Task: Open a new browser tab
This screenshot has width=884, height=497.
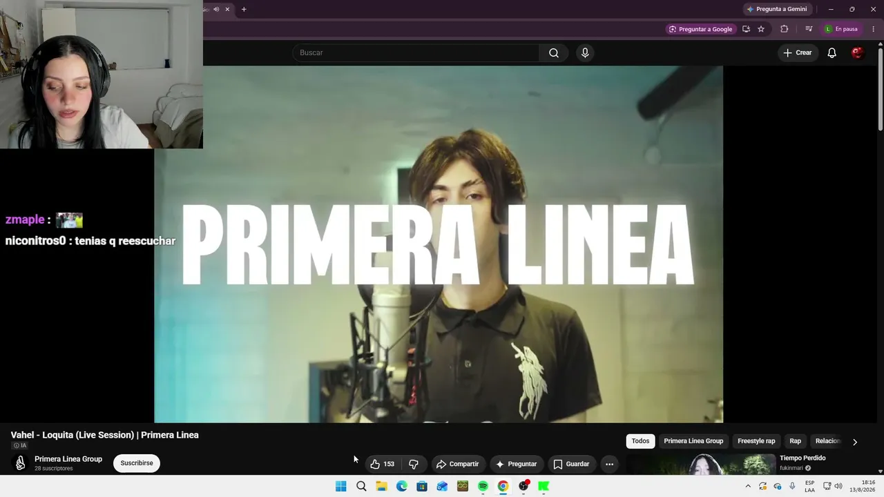Action: tap(244, 9)
